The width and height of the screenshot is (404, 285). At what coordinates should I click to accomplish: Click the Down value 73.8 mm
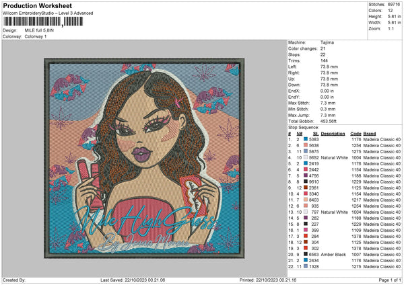329,85
